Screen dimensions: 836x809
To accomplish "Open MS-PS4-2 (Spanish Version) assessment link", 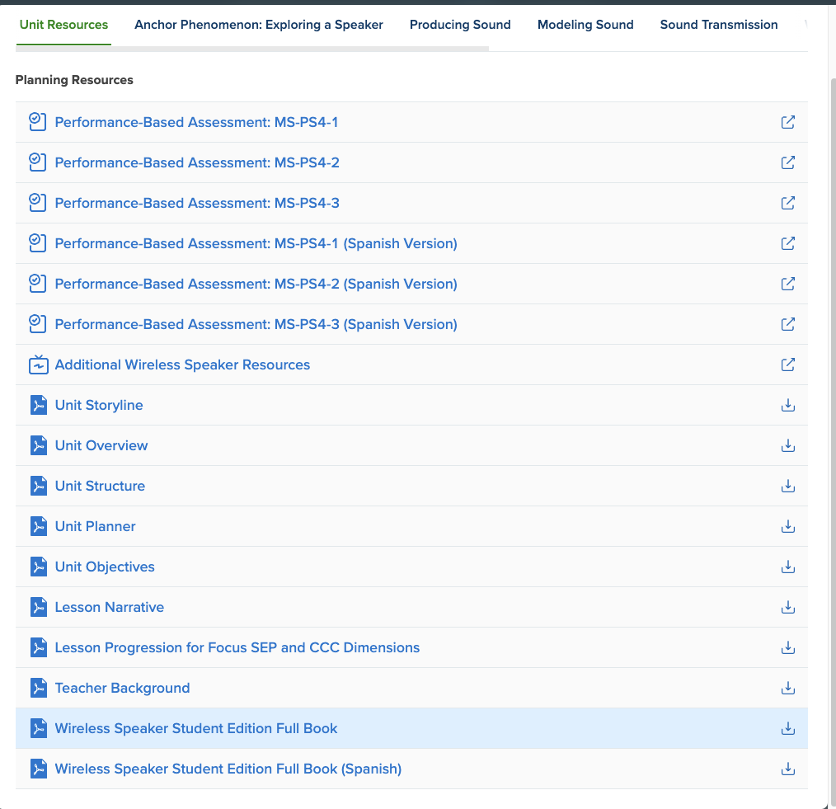I will [x=256, y=284].
